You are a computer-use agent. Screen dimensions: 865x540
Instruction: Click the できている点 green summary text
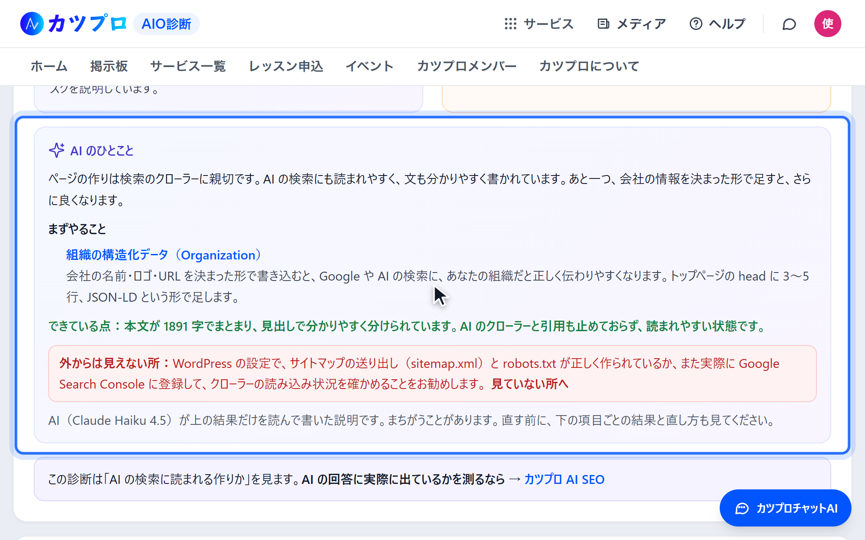407,326
